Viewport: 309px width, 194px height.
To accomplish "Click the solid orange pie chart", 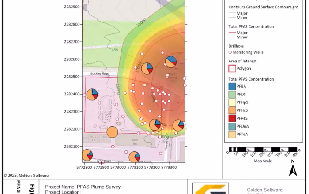I will tap(113, 132).
